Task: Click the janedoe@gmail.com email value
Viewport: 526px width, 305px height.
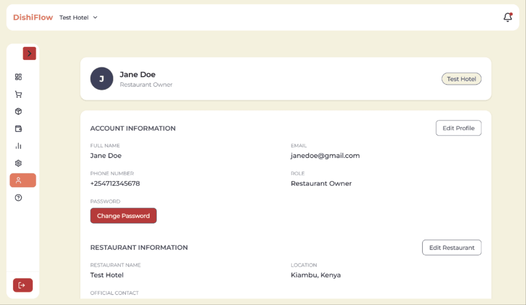Action: click(325, 156)
